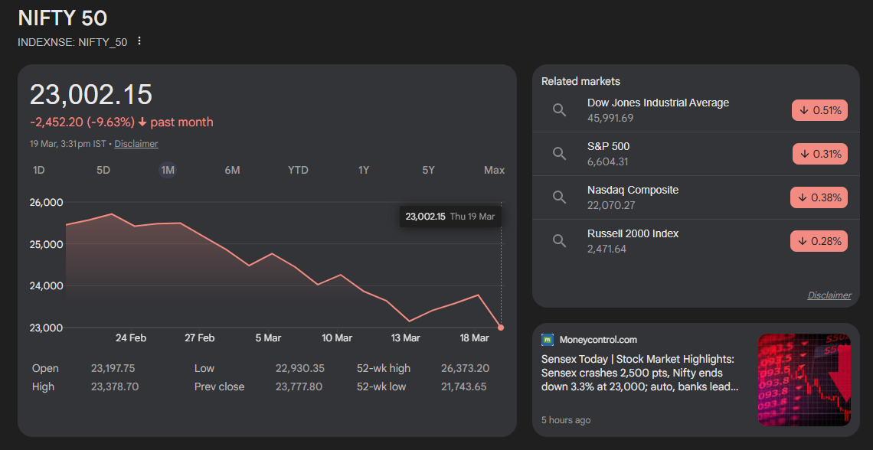View the 1Y price chart
The image size is (873, 450).
[364, 170]
